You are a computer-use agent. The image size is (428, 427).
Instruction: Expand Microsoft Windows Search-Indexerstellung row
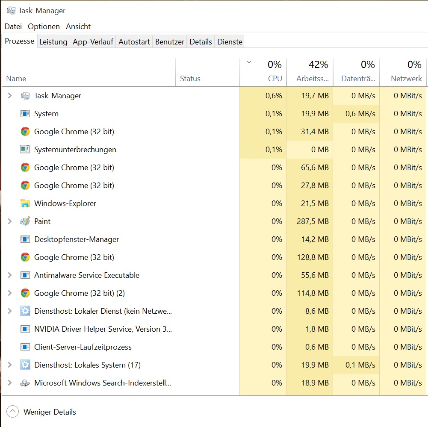point(10,383)
